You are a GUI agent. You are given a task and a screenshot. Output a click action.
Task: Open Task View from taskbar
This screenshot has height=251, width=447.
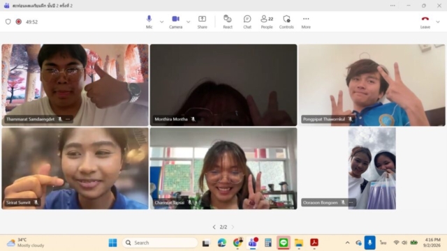(x=205, y=243)
